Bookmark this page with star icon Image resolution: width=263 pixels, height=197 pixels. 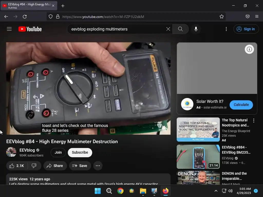click(x=222, y=17)
